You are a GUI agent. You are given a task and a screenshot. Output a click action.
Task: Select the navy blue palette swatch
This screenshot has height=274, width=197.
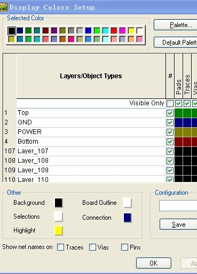[20, 31]
